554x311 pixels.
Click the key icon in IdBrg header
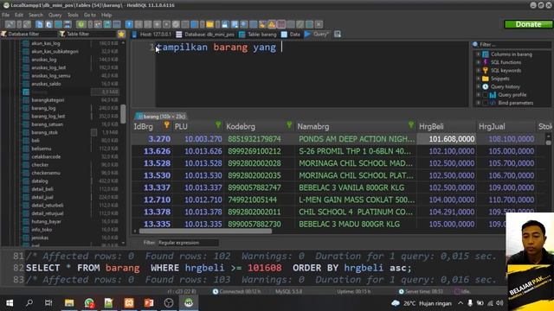point(167,124)
